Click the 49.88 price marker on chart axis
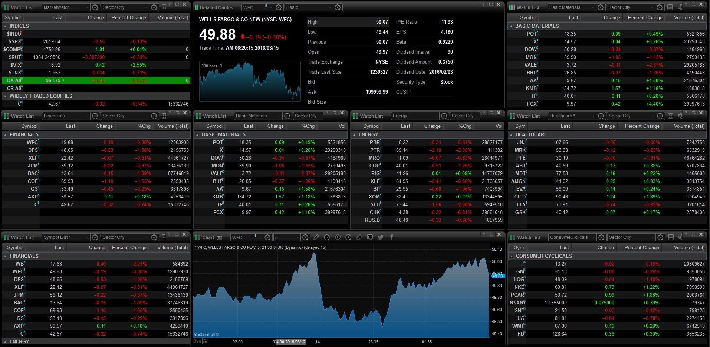The image size is (710, 347). click(x=497, y=276)
